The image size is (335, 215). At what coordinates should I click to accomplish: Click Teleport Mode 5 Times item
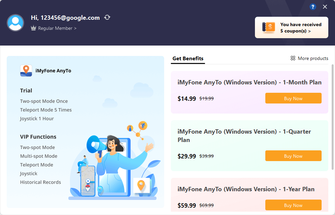coord(46,110)
